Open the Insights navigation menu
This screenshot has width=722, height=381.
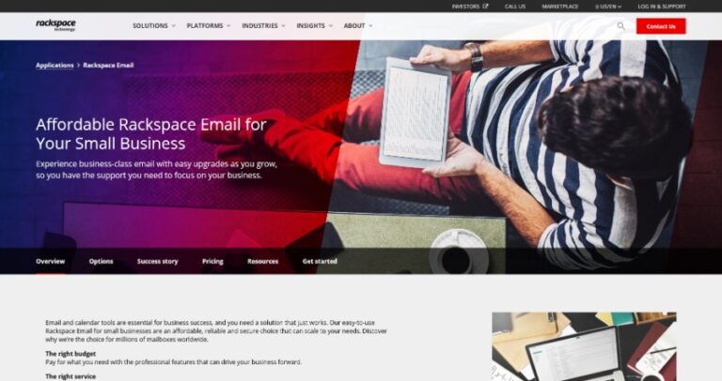click(314, 25)
